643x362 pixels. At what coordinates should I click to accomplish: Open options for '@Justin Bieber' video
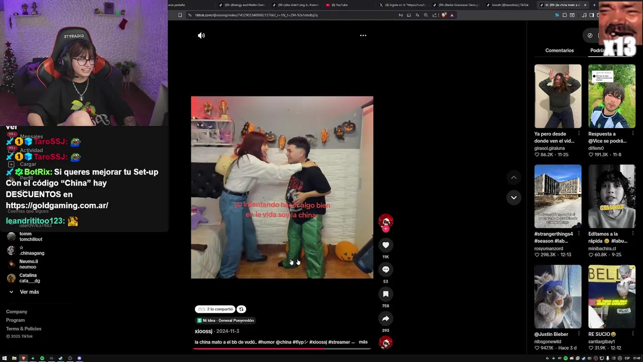(x=579, y=334)
